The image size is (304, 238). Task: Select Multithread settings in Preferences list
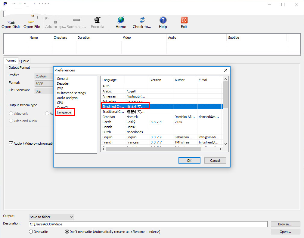pos(71,93)
